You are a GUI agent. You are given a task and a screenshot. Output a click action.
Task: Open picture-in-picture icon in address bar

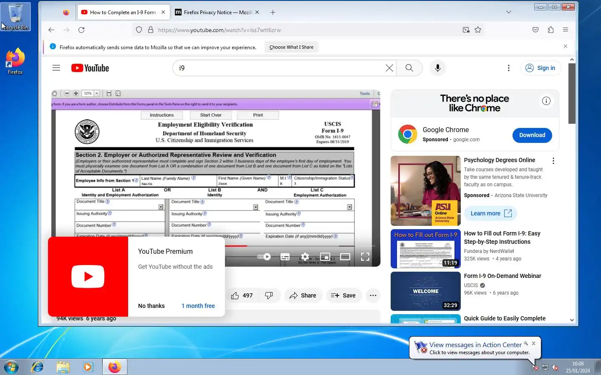(x=466, y=30)
